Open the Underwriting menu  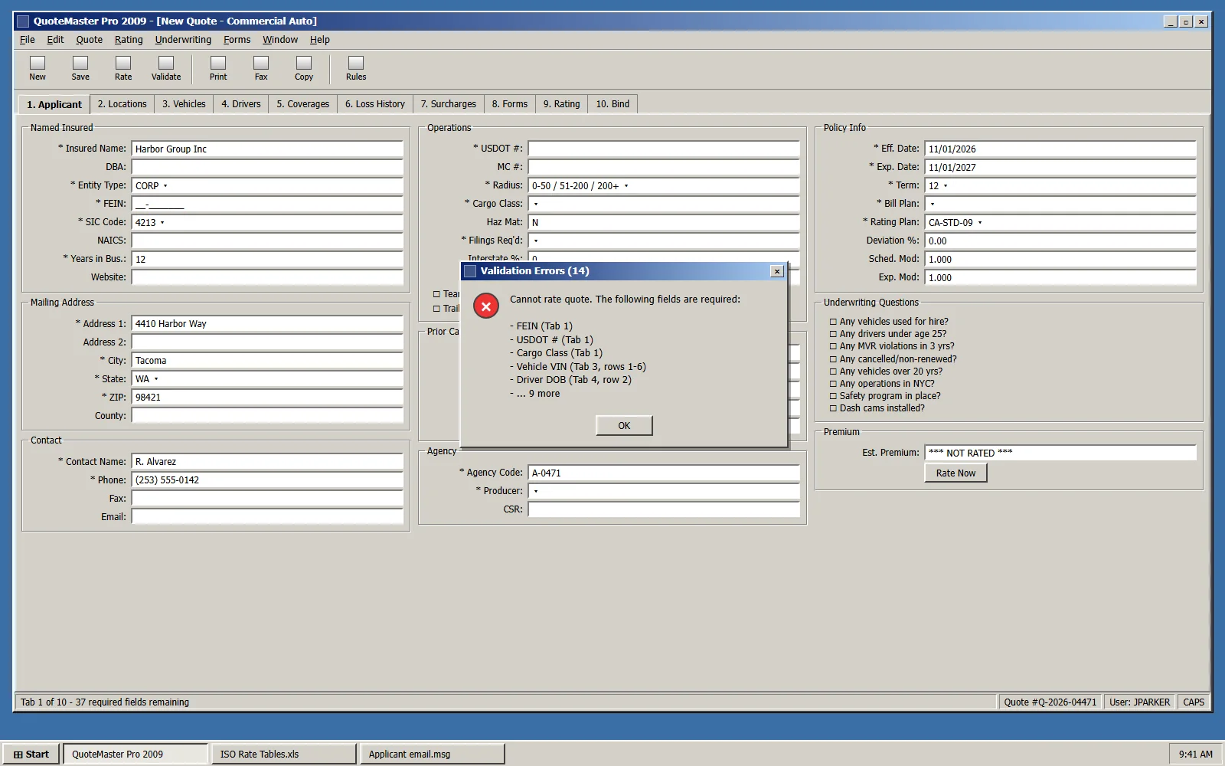(183, 40)
